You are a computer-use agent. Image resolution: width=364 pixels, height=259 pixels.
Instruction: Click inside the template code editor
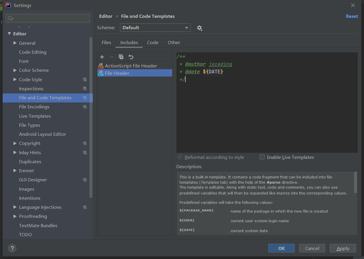tap(267, 102)
